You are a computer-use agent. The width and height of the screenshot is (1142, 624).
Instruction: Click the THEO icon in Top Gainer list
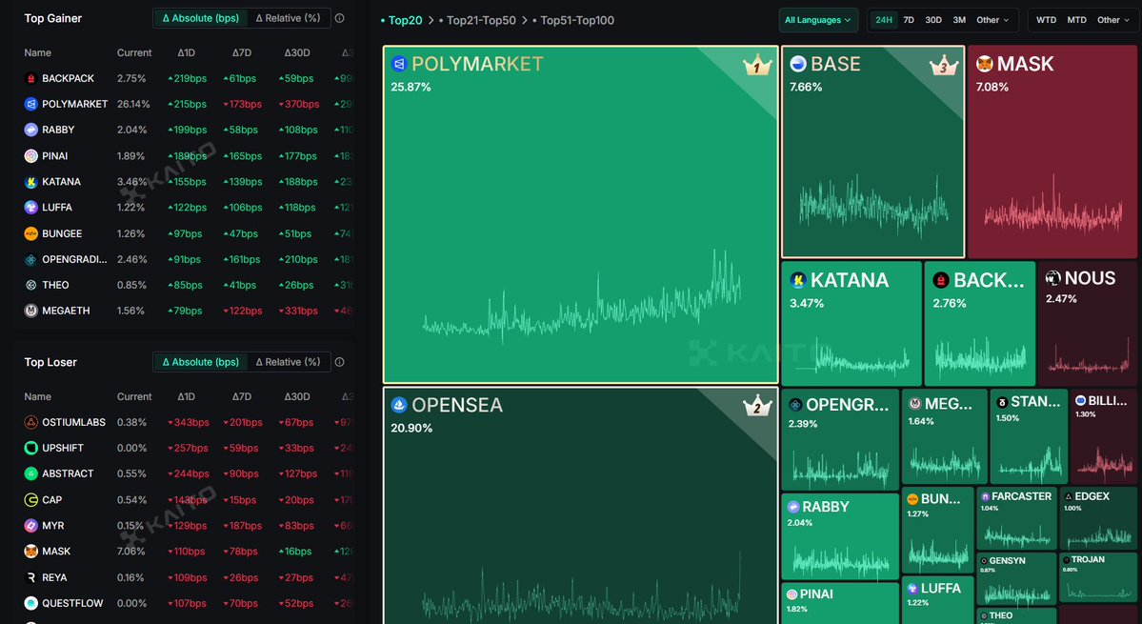tap(30, 286)
